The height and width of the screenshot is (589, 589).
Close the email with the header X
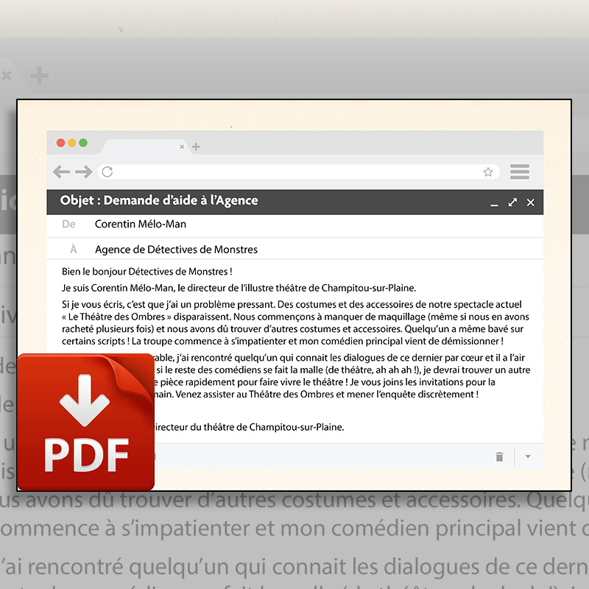coord(530,202)
